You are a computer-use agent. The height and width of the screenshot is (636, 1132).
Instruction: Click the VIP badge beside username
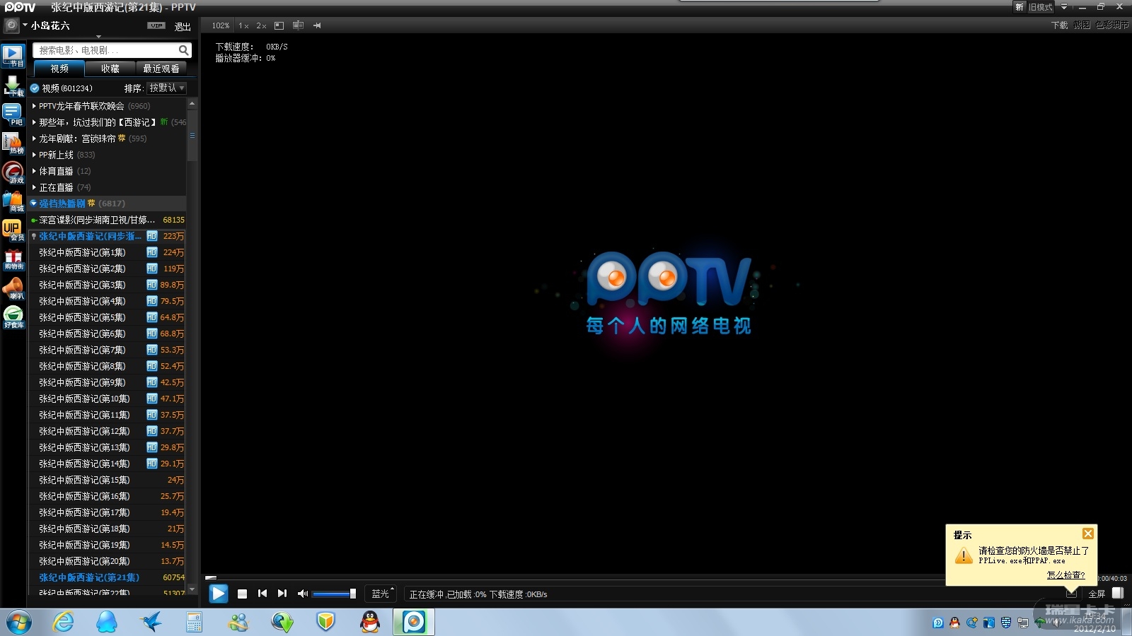pyautogui.click(x=156, y=25)
